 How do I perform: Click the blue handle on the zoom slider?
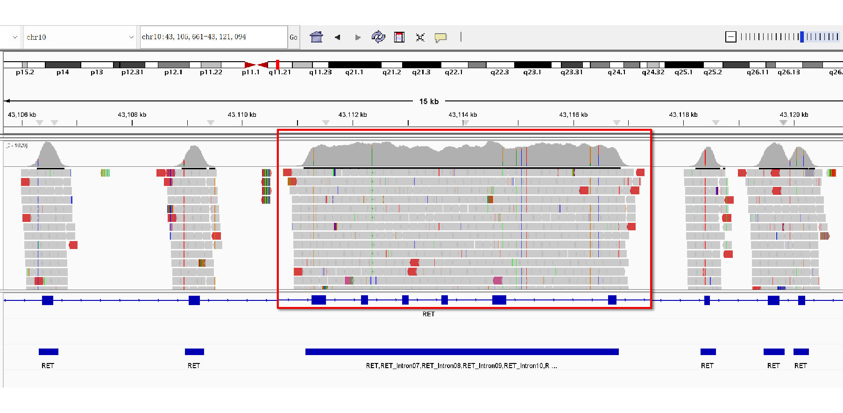[x=802, y=37]
